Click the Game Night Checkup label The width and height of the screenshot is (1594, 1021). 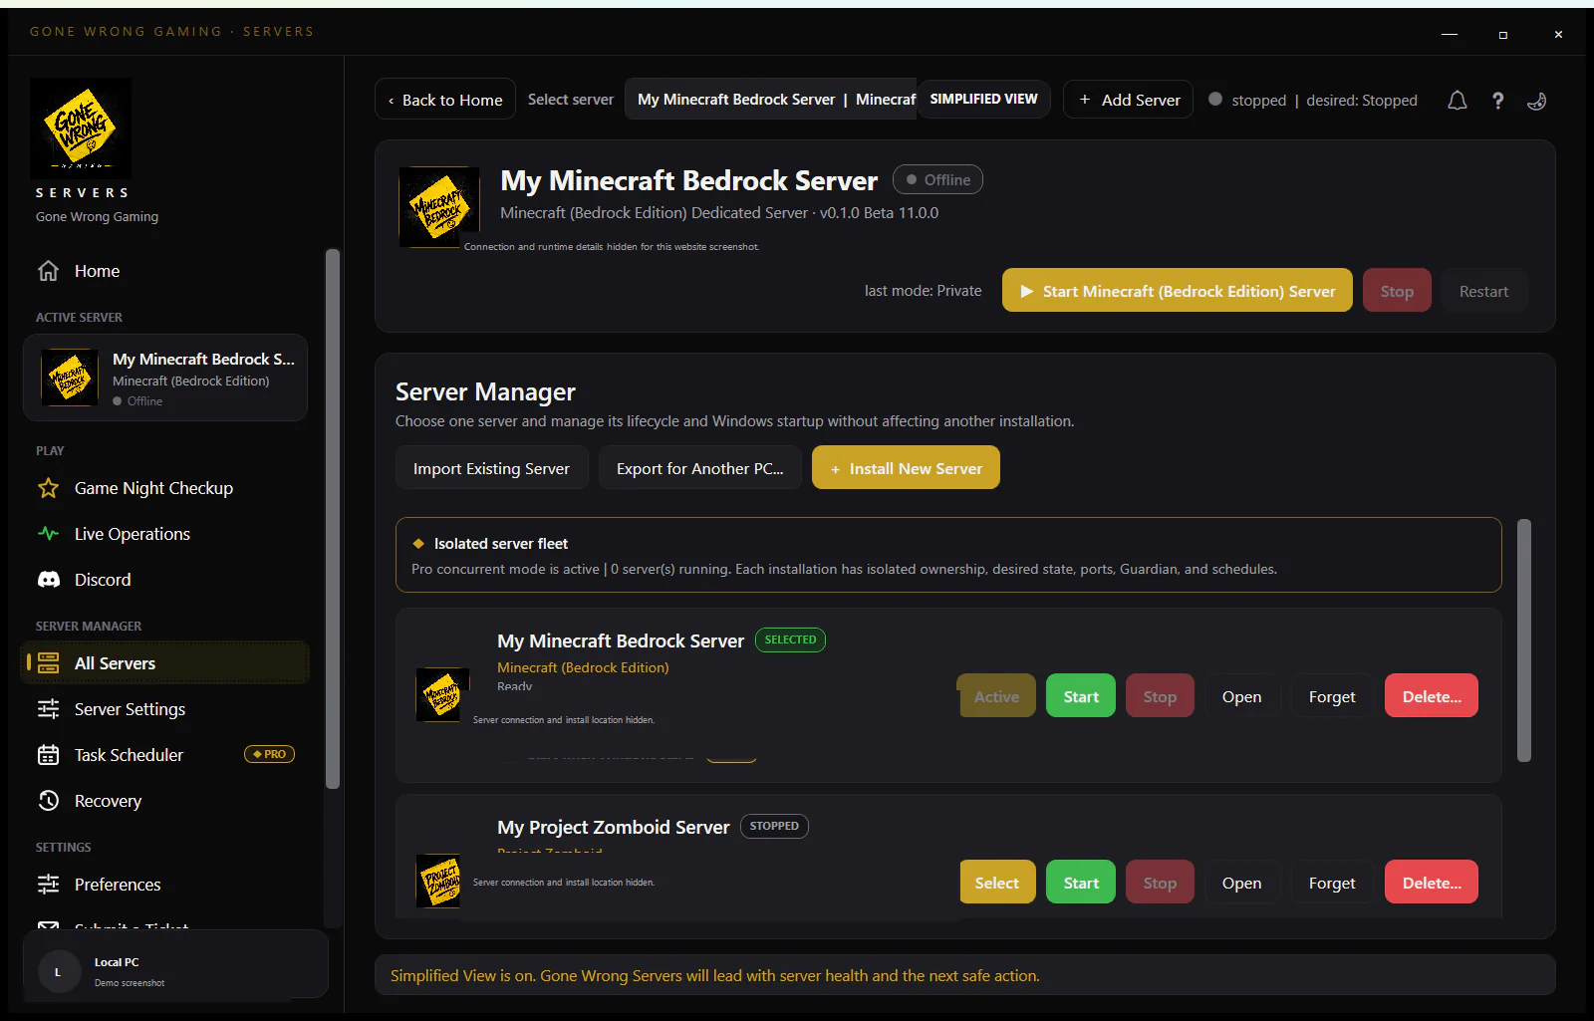(153, 488)
